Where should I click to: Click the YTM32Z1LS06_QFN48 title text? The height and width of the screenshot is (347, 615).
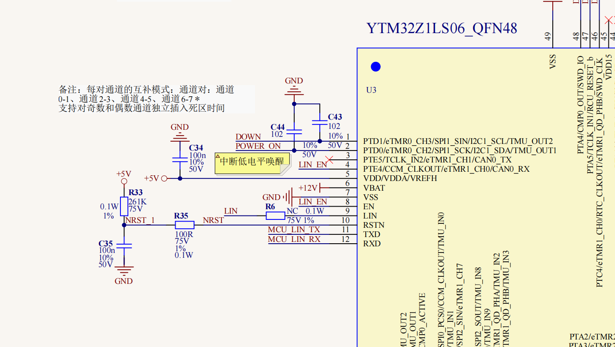coord(442,28)
